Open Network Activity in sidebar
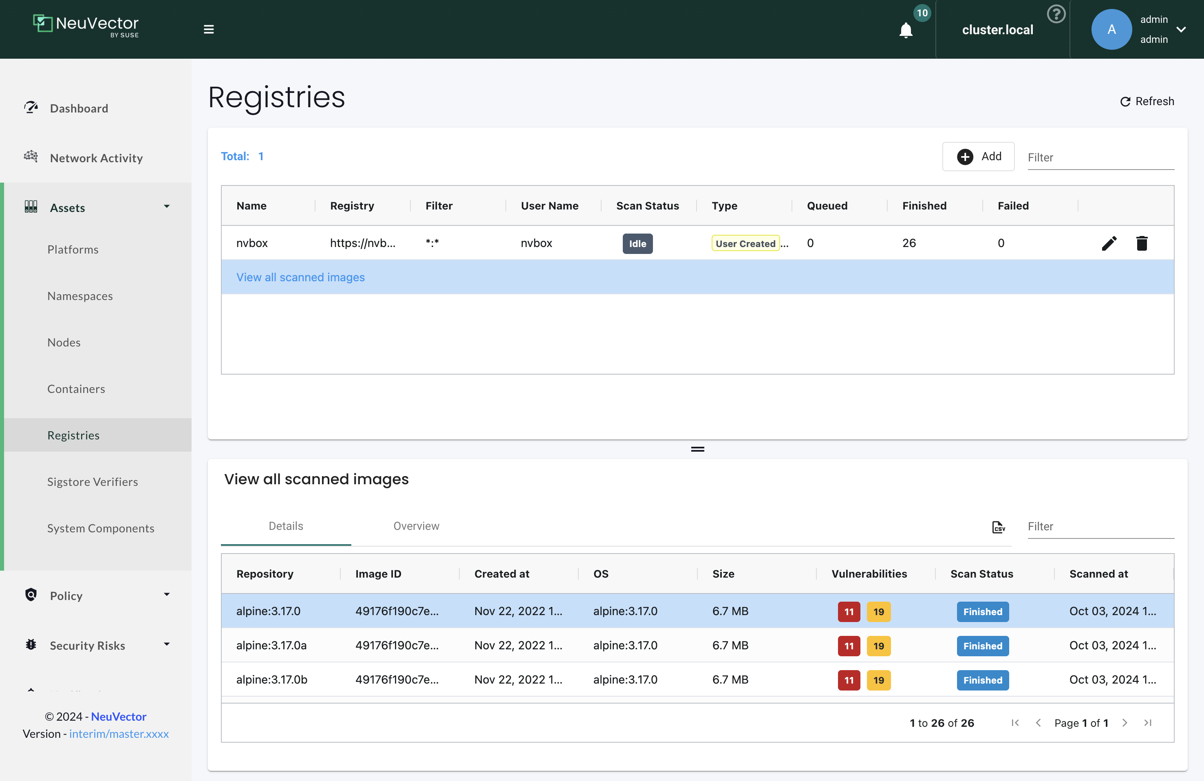Viewport: 1204px width, 781px height. (x=96, y=158)
